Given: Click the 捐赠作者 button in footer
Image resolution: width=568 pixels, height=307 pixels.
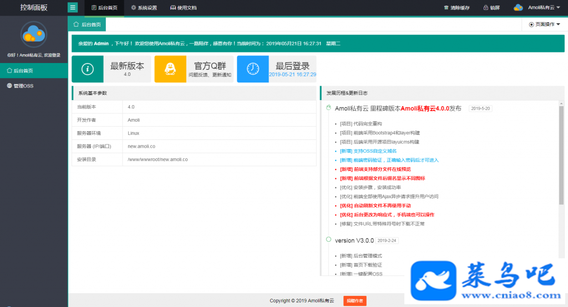Looking at the screenshot, I should (x=354, y=300).
